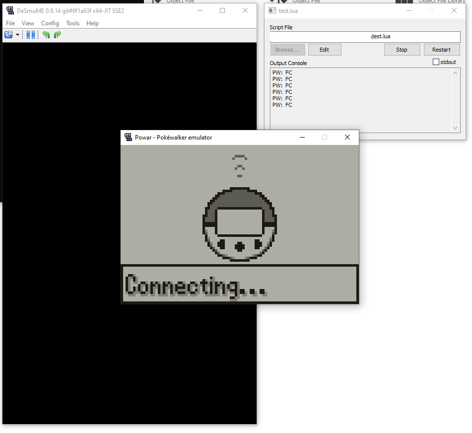Pause emulation with the pause icon
Image resolution: width=472 pixels, height=433 pixels.
pos(31,35)
